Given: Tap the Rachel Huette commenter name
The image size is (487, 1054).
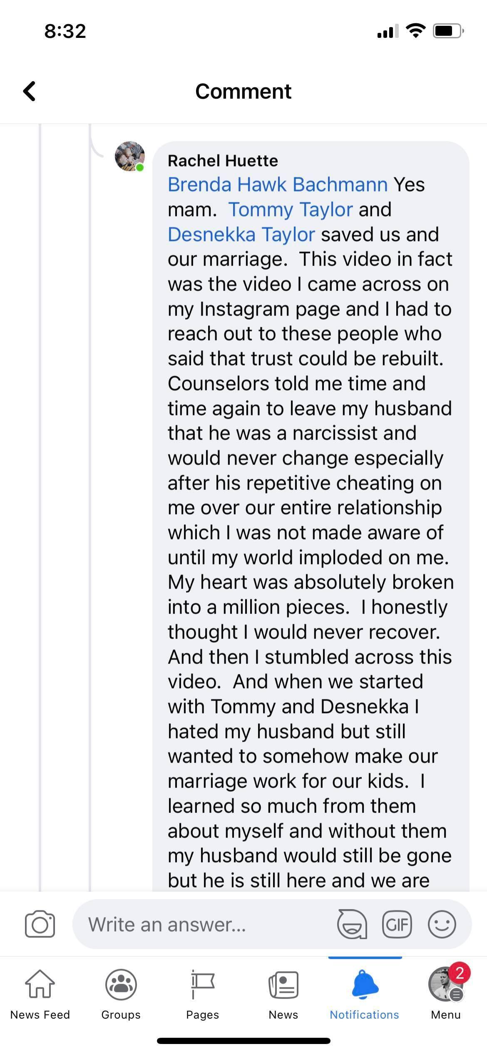Looking at the screenshot, I should pos(223,161).
